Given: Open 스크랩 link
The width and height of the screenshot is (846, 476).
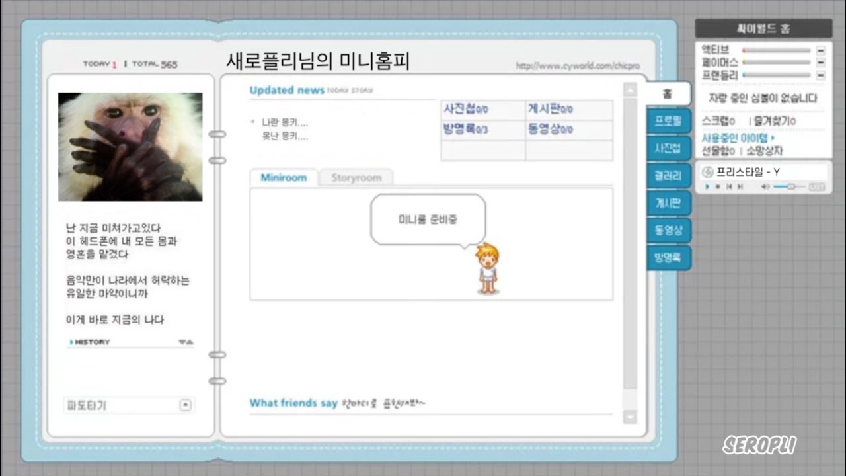Looking at the screenshot, I should click(718, 121).
